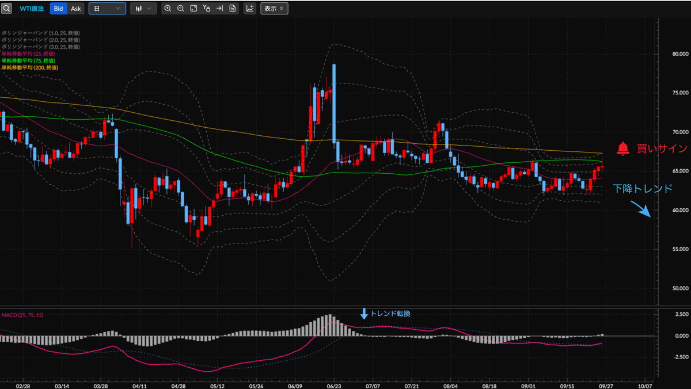Switch price to Bid
The image size is (691, 389).
[x=58, y=9]
